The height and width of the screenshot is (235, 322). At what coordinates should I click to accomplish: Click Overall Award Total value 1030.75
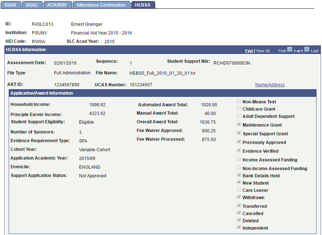(208, 122)
